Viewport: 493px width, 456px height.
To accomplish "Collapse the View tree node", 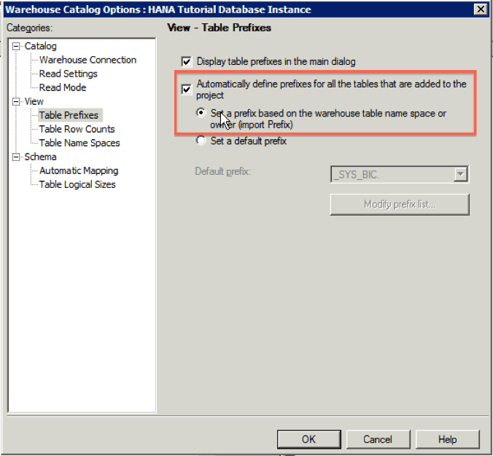I will coord(16,101).
